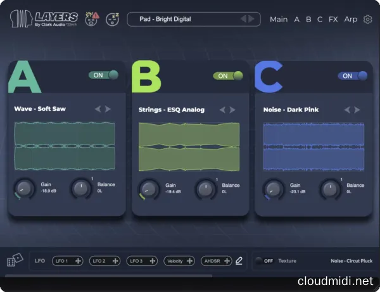Screen dimensions: 380x292
Task: Click the Noise - Circut Pluck texture name
Action: coord(351,261)
